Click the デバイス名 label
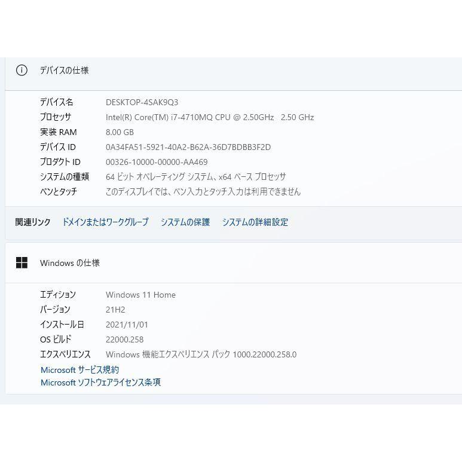The height and width of the screenshot is (462, 462). 57,102
